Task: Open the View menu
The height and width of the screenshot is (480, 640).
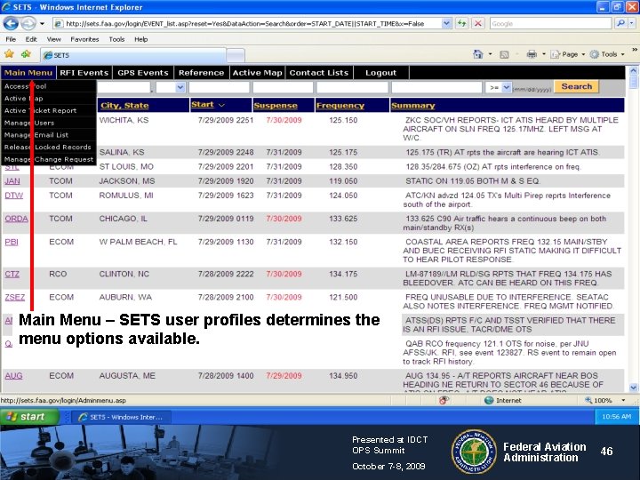Action: click(x=53, y=39)
